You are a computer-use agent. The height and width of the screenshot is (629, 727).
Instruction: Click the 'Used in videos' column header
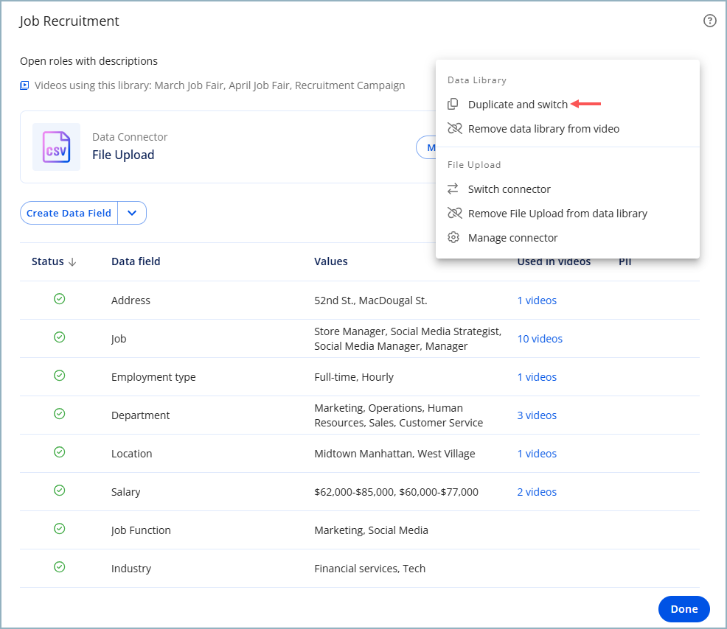click(554, 261)
